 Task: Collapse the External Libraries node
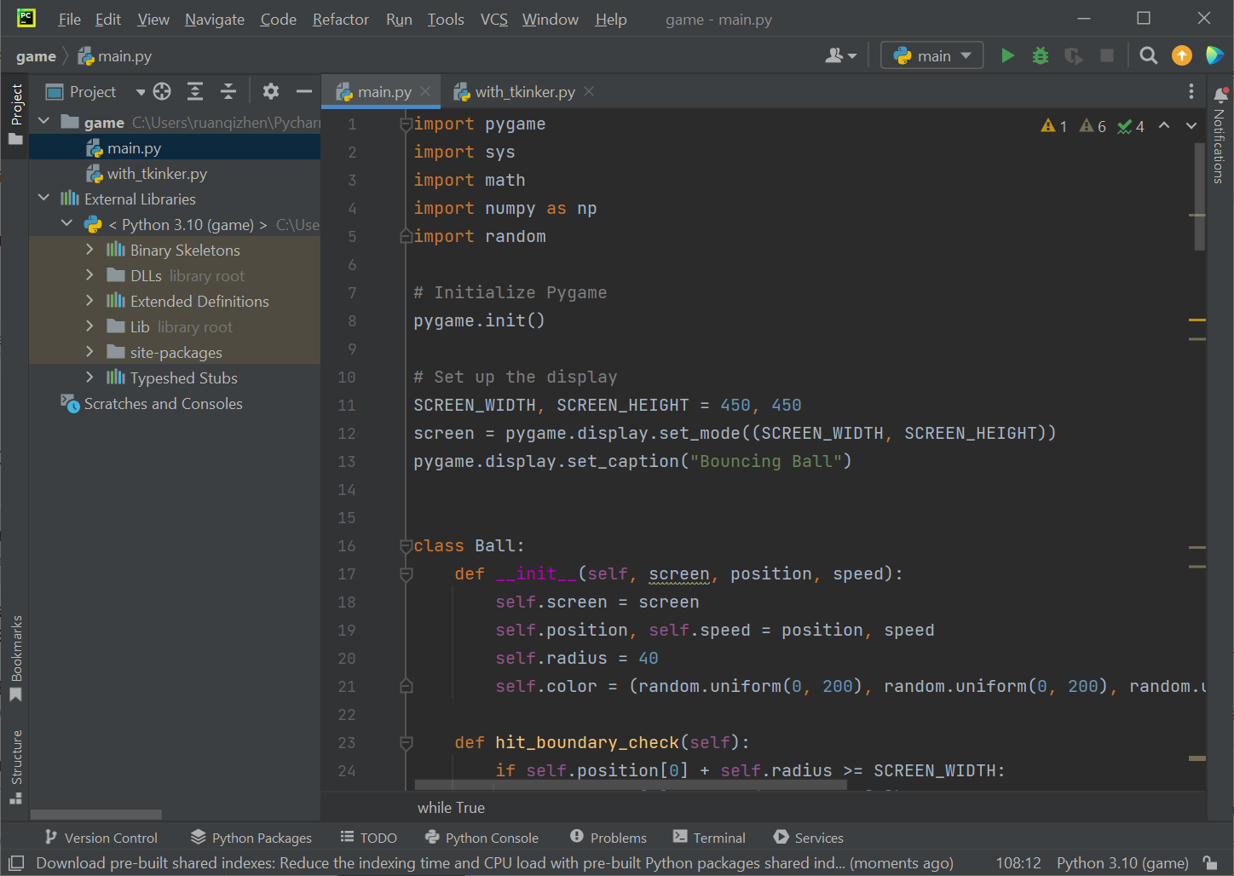[x=44, y=199]
